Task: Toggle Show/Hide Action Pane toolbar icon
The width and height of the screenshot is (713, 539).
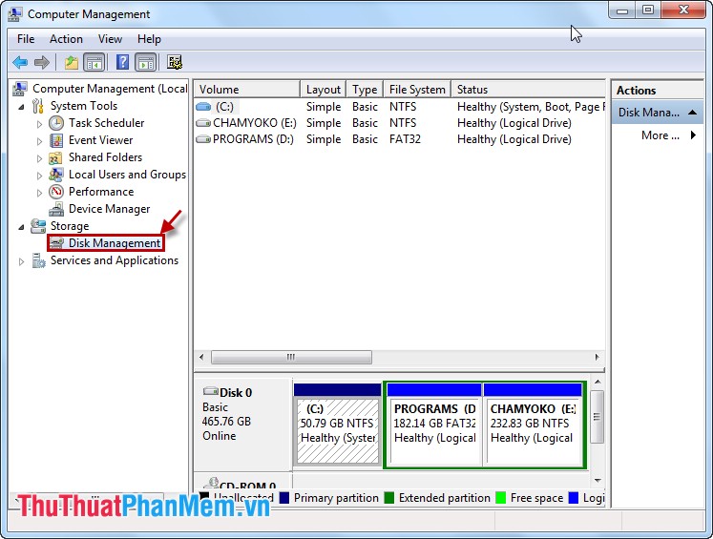Action: click(146, 62)
